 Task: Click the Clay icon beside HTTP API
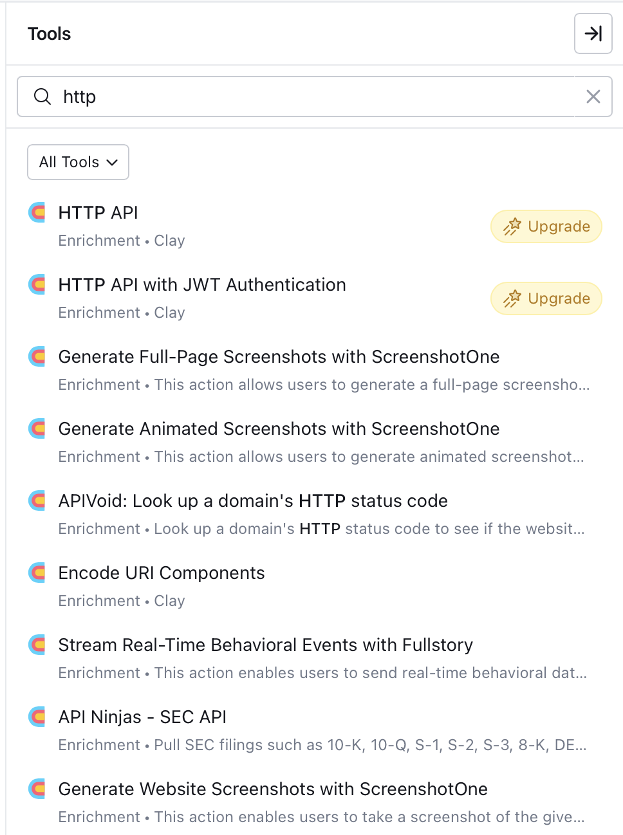click(36, 212)
